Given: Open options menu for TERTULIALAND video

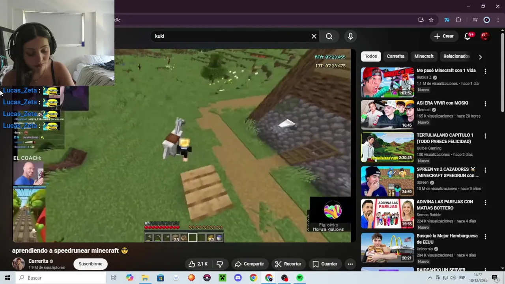Looking at the screenshot, I should (x=485, y=136).
